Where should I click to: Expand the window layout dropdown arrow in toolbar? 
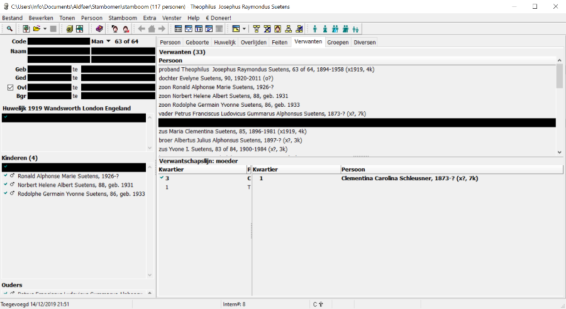244,29
